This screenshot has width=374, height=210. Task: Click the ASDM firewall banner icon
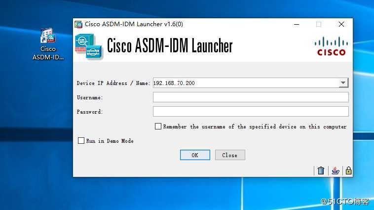click(x=89, y=46)
